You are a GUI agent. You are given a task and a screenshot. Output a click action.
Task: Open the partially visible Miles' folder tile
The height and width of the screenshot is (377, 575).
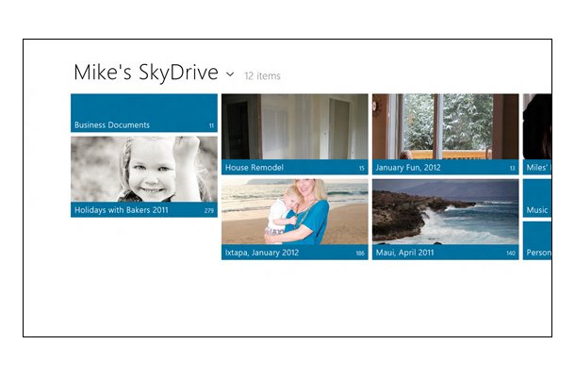point(537,134)
